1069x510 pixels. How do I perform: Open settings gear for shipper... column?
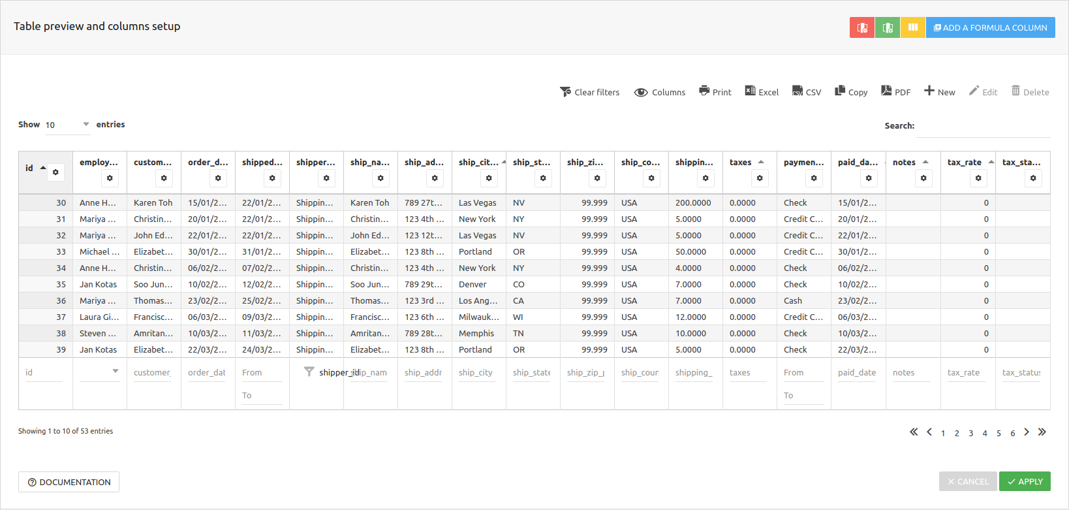point(326,178)
